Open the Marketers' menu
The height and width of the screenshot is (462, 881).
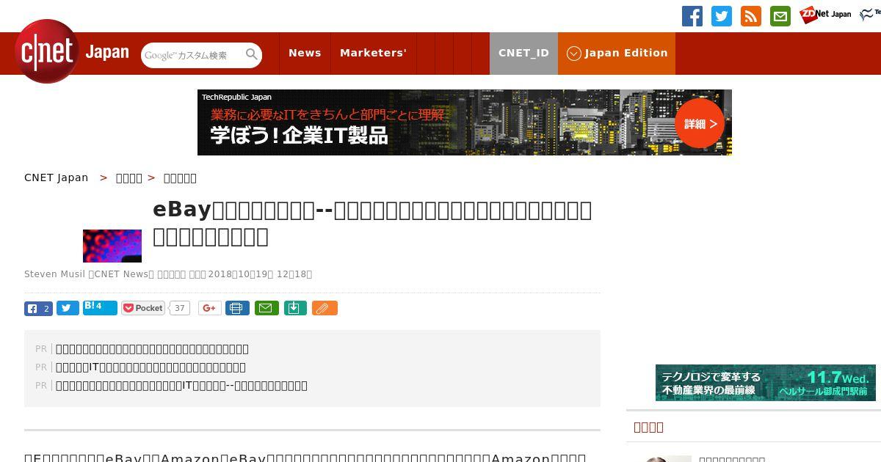373,53
